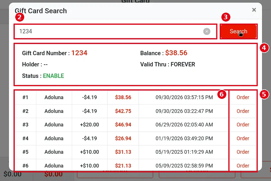271x181 pixels.
Task: Select the $31.13 balance cell
Action: pyautogui.click(x=123, y=152)
